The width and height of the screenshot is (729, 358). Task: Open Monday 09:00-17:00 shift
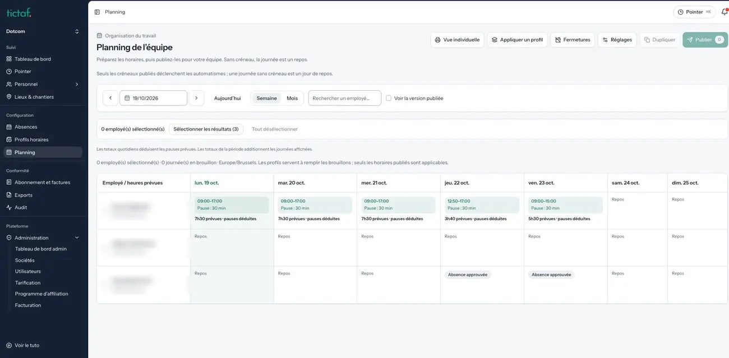[232, 204]
